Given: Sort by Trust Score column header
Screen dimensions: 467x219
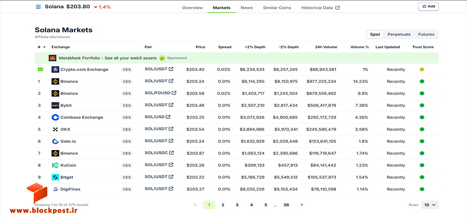Looking at the screenshot, I should pyautogui.click(x=423, y=47).
